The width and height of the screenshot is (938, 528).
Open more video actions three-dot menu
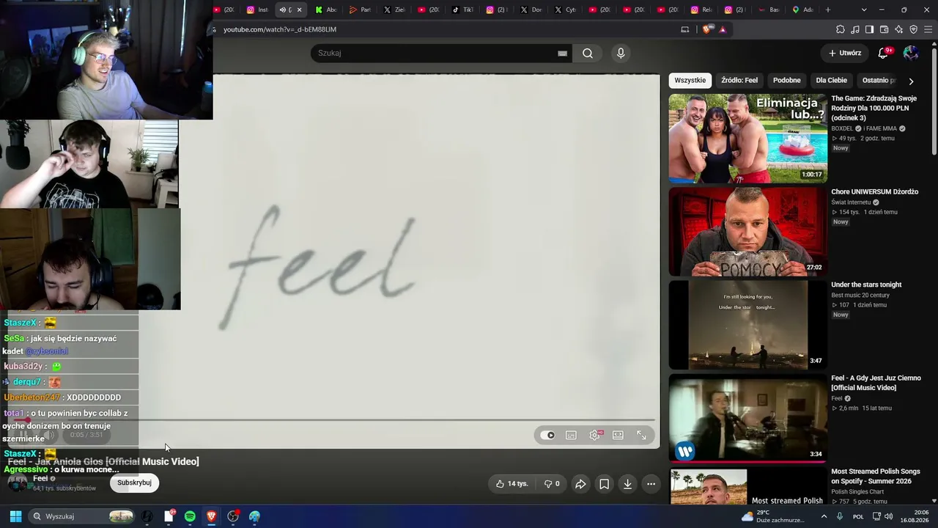click(651, 484)
